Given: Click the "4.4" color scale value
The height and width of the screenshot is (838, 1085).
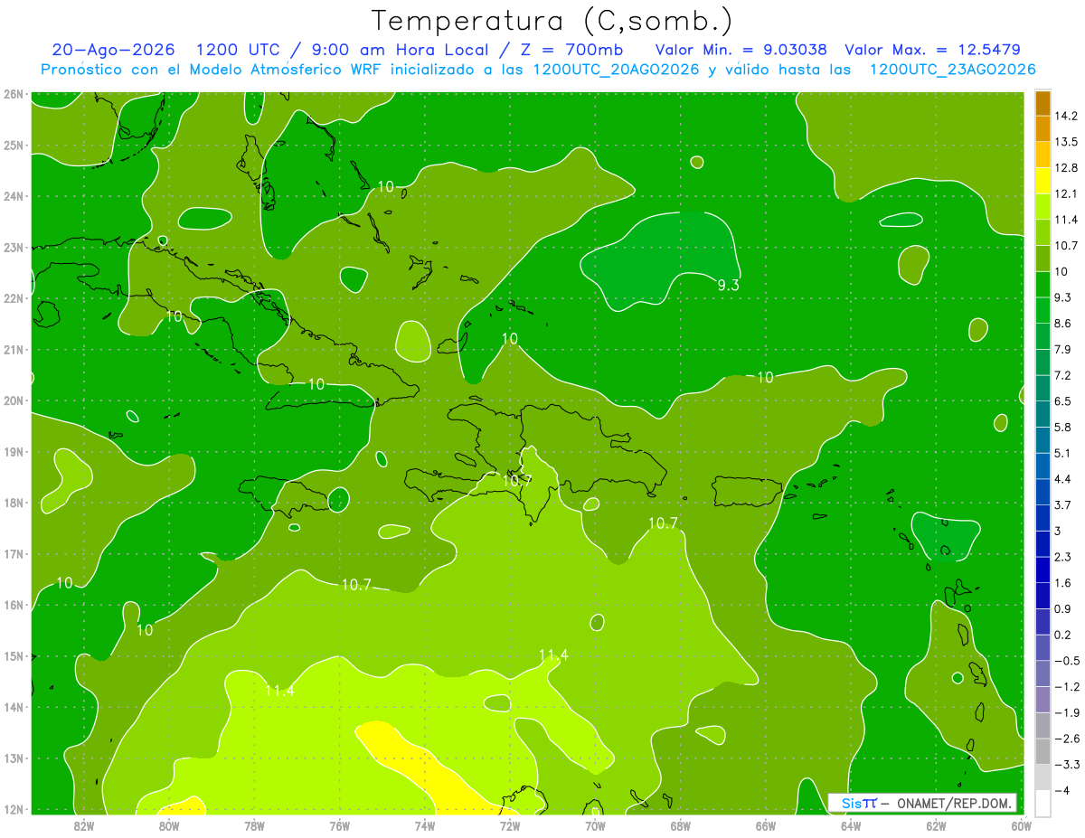Looking at the screenshot, I should [x=1062, y=478].
